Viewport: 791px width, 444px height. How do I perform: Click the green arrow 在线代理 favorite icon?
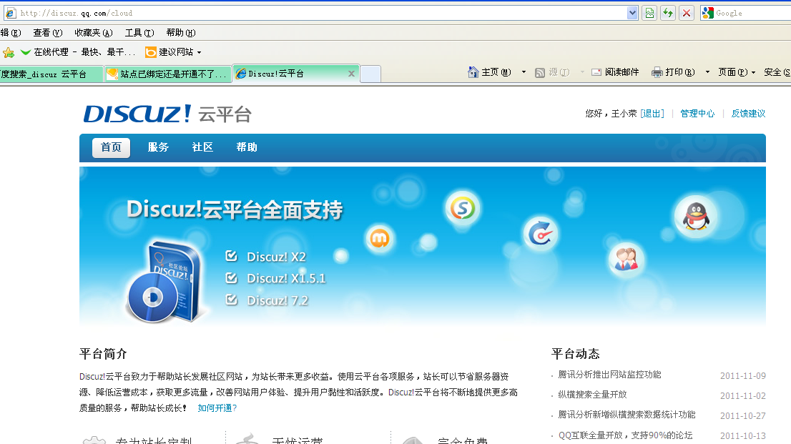tap(25, 52)
